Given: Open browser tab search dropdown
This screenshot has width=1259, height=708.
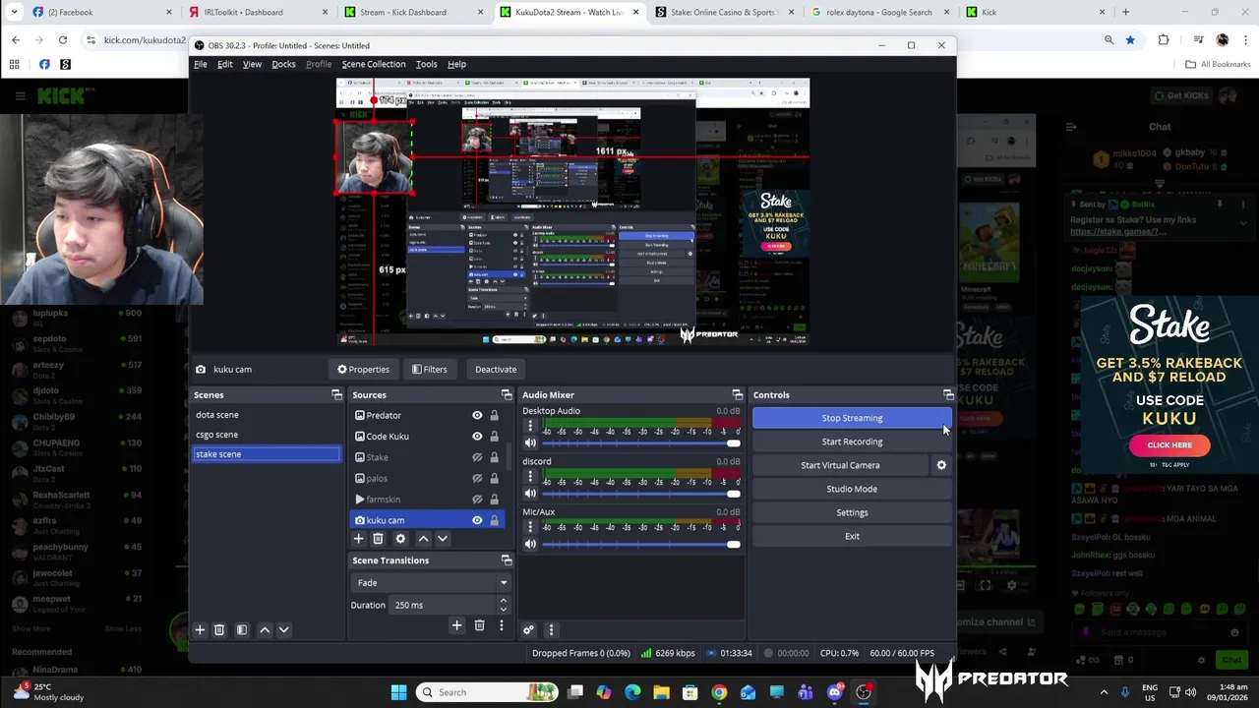Looking at the screenshot, I should click(x=14, y=12).
